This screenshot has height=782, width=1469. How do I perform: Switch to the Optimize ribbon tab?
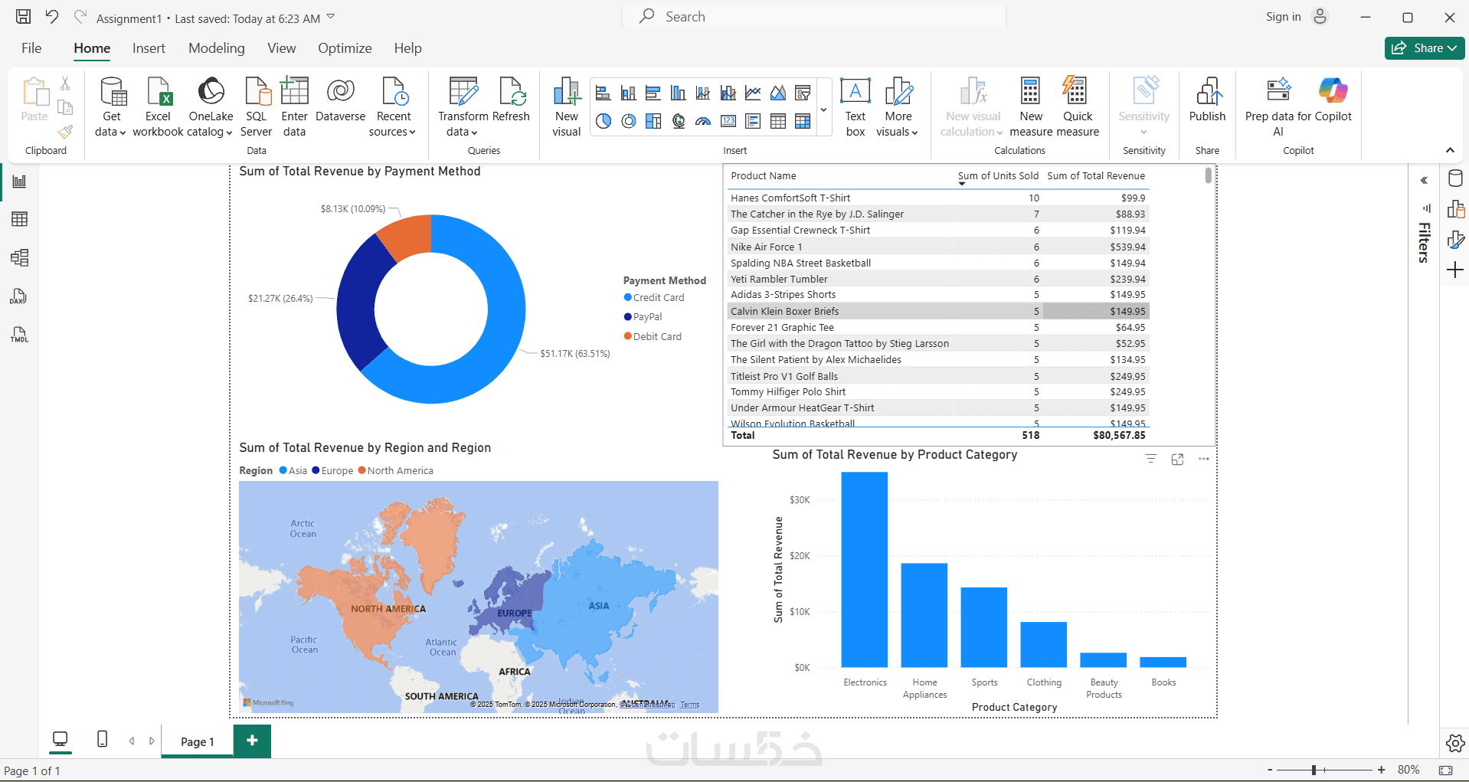(345, 48)
